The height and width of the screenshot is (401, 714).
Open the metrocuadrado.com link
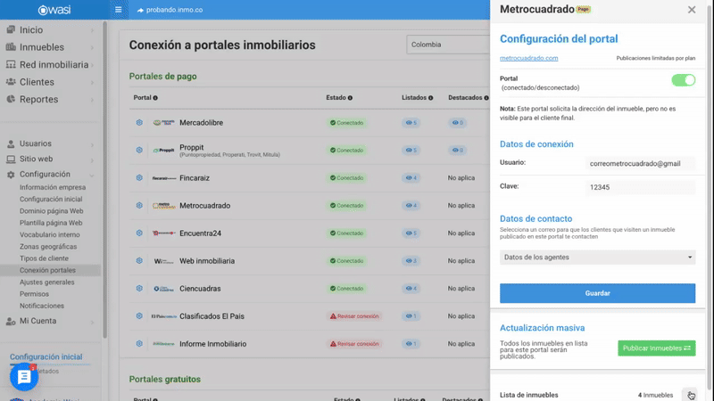tap(528, 58)
